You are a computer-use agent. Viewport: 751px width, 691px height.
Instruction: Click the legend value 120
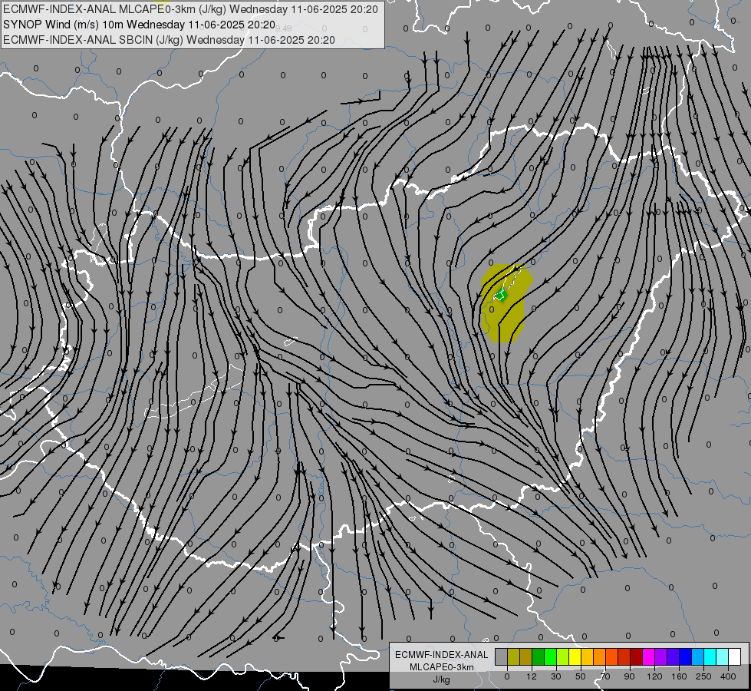pos(655,676)
